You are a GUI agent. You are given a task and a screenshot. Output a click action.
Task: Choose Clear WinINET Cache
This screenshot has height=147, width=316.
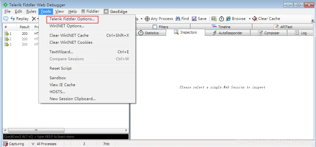click(x=87, y=35)
